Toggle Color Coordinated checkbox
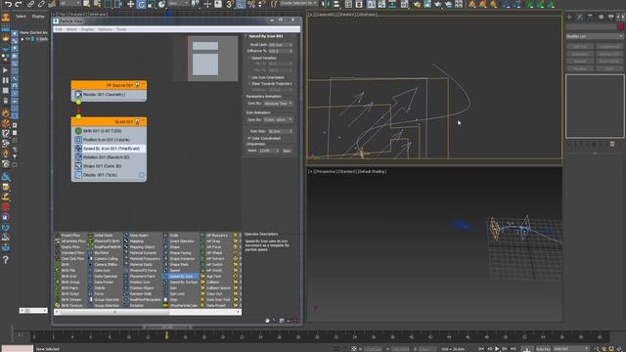 coord(249,138)
